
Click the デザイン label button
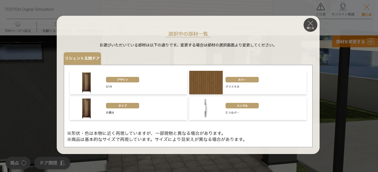122,79
